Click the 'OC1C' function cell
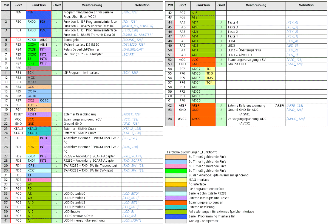This screenshot has height=224, width=329. [45, 100]
